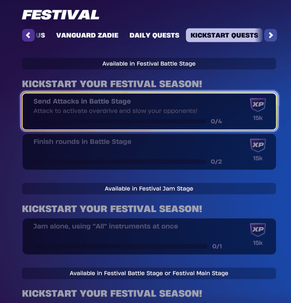The width and height of the screenshot is (291, 303).
Task: Select the Kickstart Quests tab
Action: coord(224,35)
